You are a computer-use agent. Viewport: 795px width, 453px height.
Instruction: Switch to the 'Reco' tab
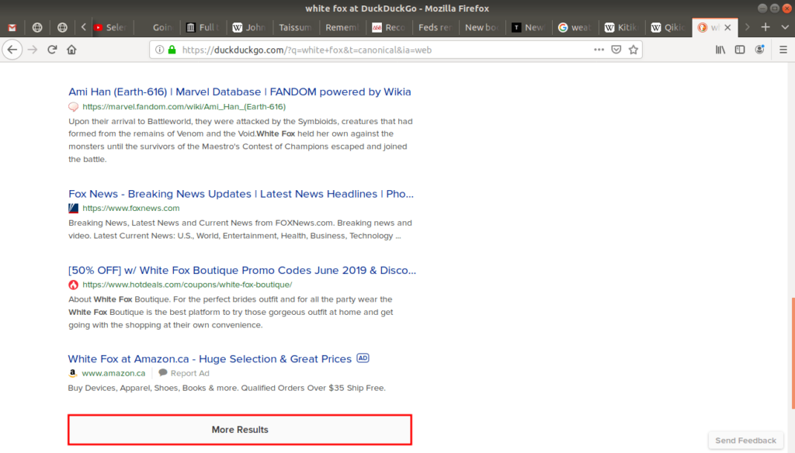click(x=389, y=27)
